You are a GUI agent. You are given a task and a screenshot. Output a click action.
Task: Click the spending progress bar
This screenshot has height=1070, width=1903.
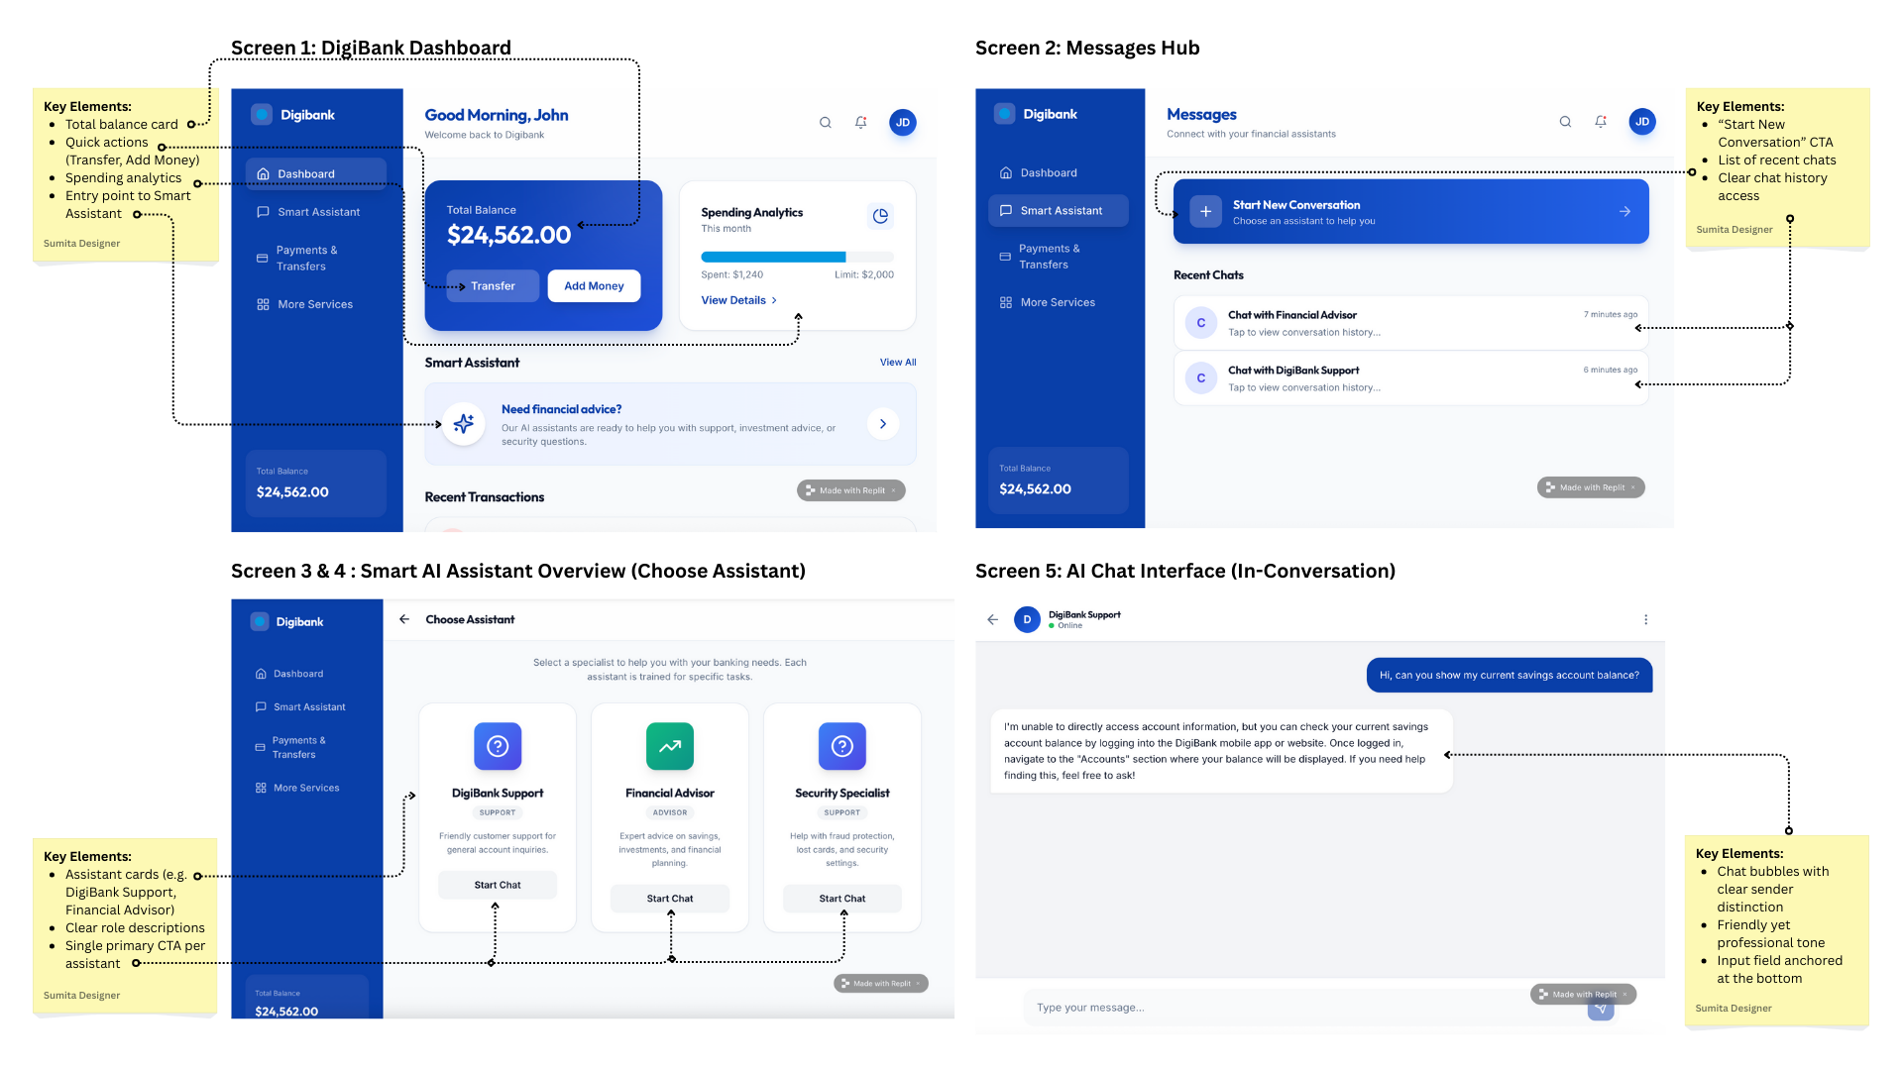click(x=796, y=257)
